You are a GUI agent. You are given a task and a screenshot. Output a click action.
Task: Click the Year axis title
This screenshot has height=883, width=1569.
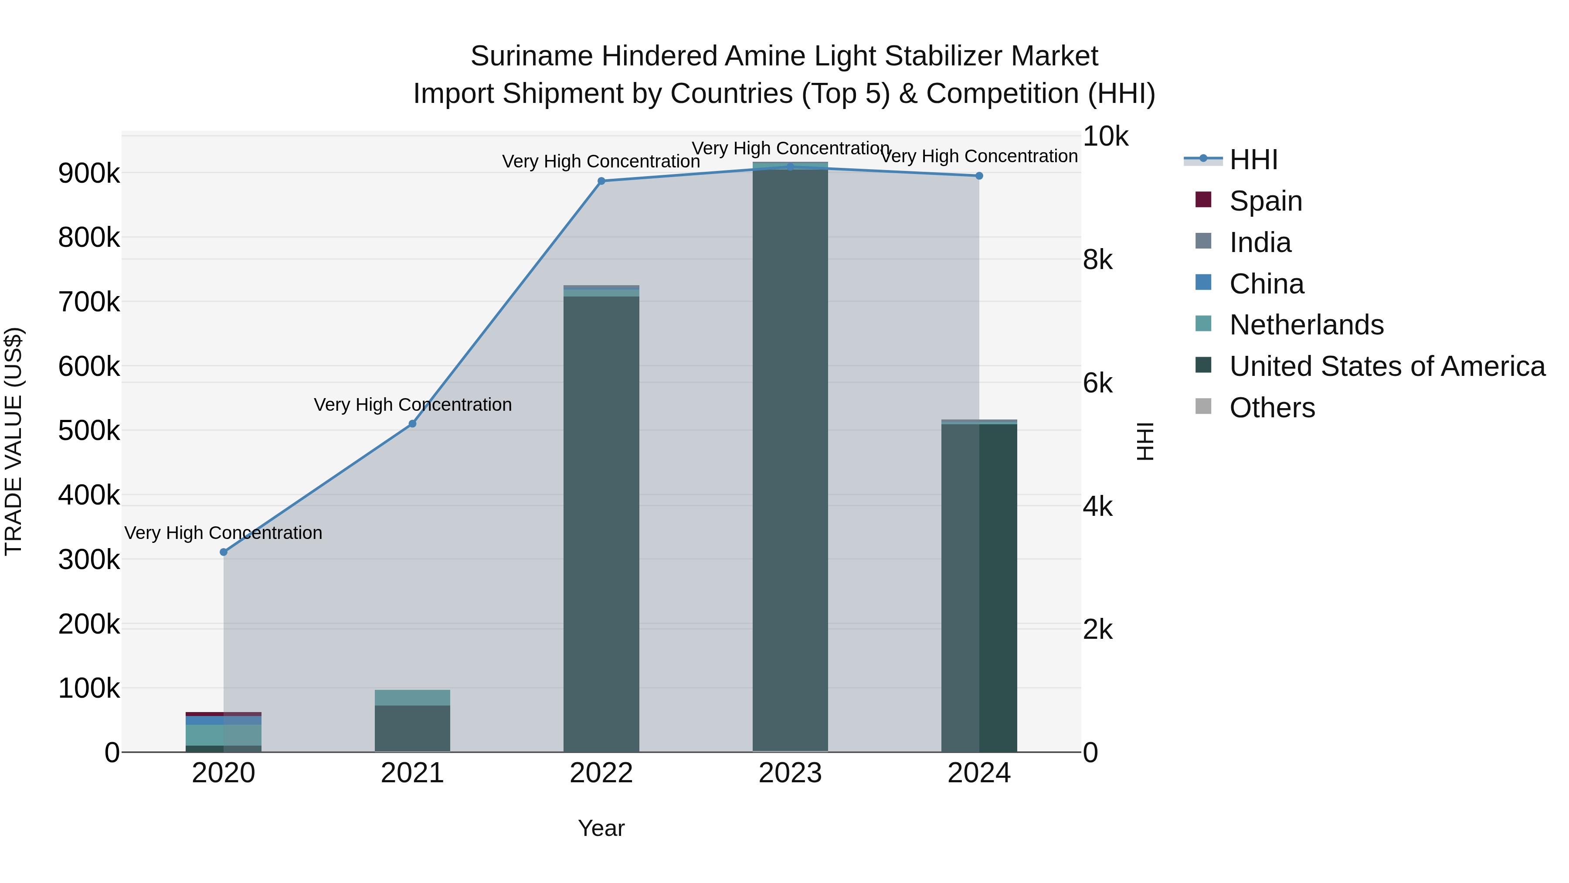coord(601,828)
